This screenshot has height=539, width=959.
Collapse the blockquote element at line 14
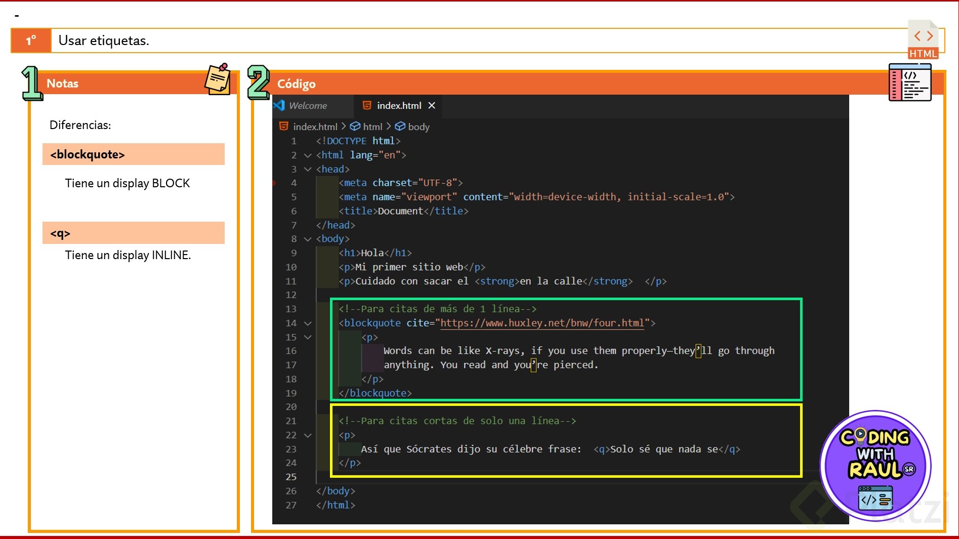point(308,323)
